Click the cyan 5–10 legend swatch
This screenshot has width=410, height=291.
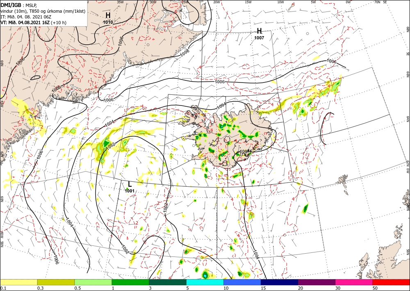pyautogui.click(x=205, y=282)
